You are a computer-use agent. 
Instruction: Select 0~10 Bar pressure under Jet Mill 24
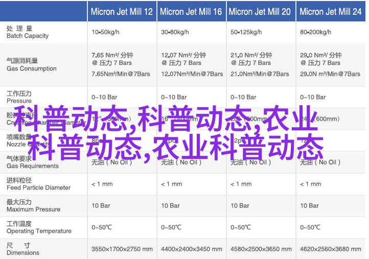[x=313, y=97]
